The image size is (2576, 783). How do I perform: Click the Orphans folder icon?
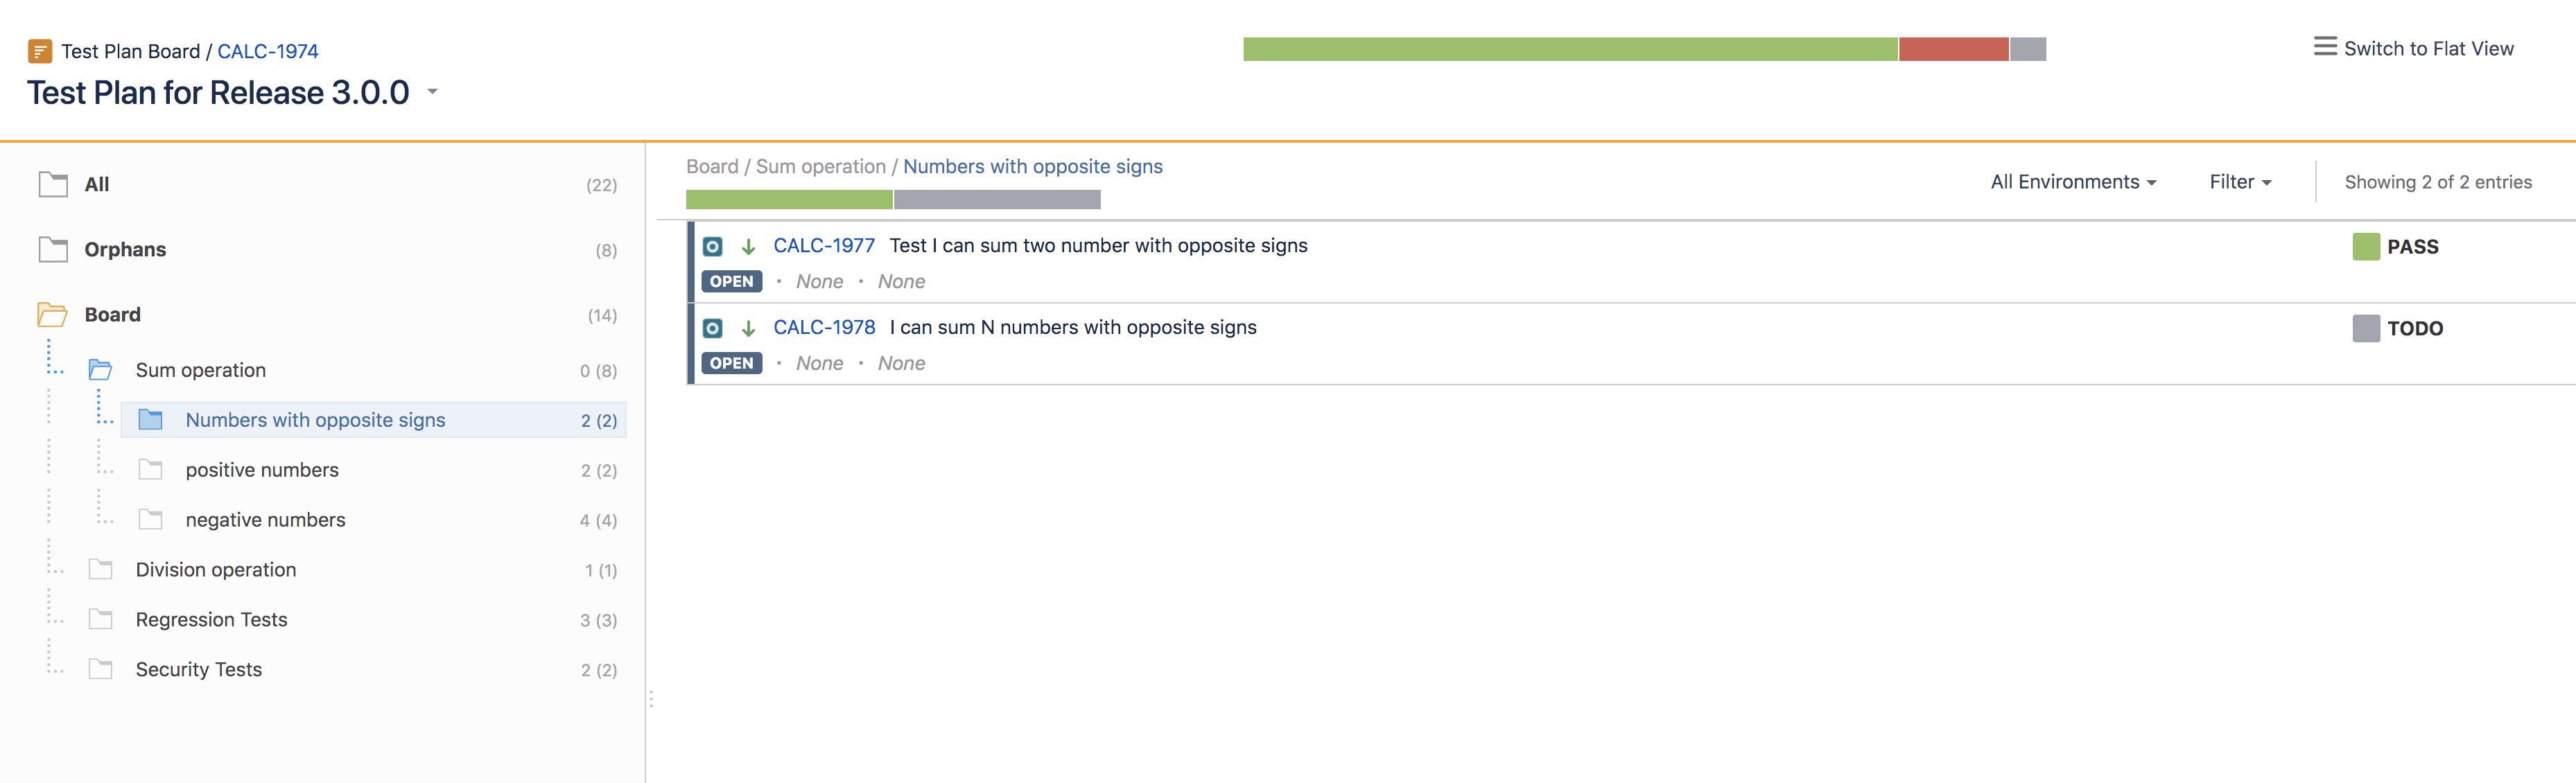[x=53, y=249]
